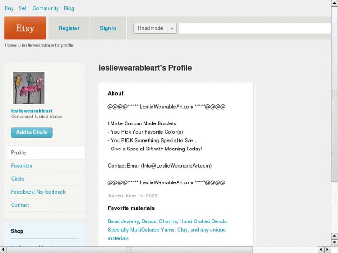The height and width of the screenshot is (253, 338).
Task: Click the Charms material link
Action: pos(168,221)
